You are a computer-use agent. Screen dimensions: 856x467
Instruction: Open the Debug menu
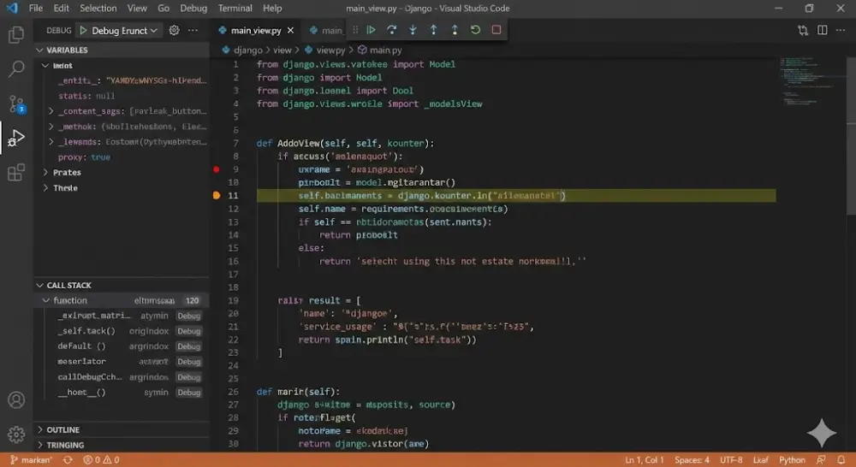click(193, 9)
